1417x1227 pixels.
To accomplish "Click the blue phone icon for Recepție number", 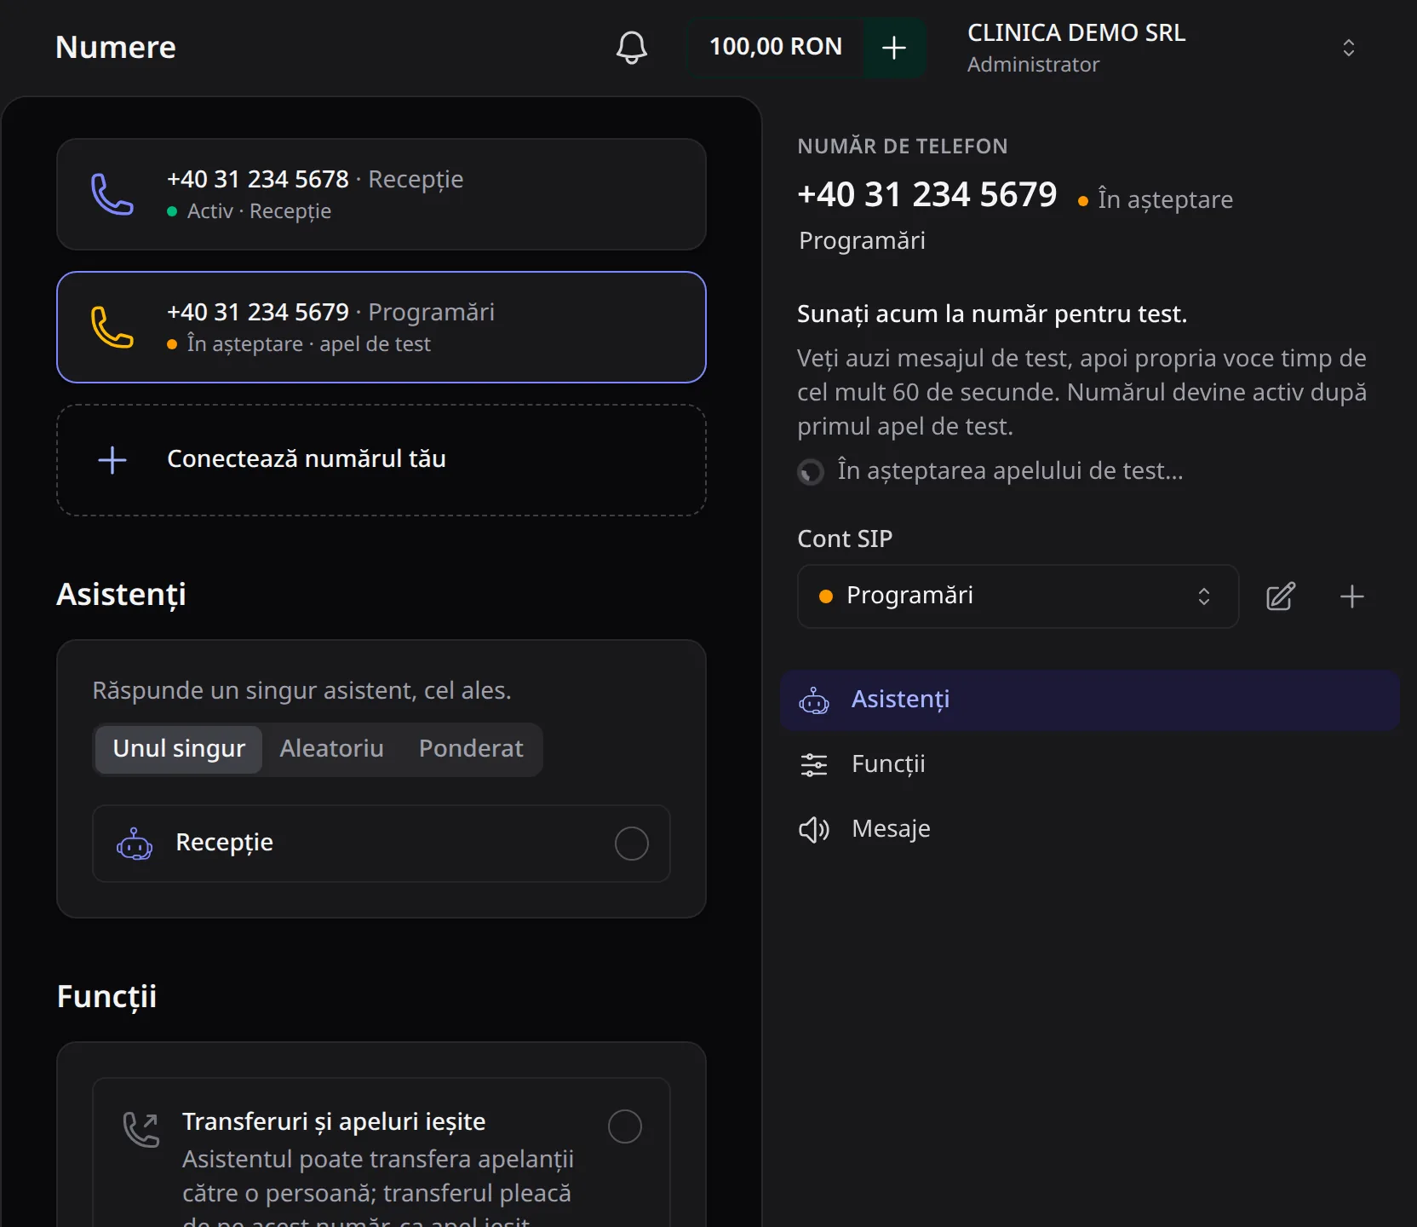I will point(112,194).
